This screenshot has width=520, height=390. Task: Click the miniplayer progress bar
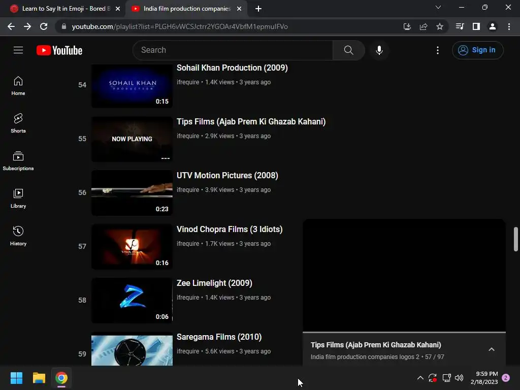[x=404, y=332]
